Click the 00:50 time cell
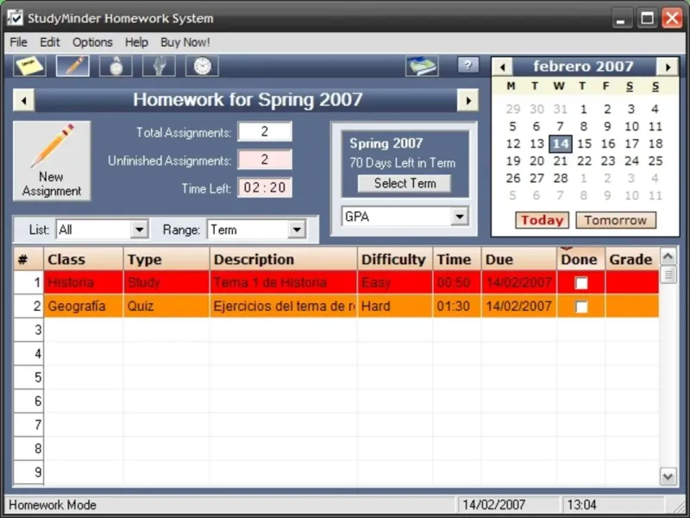690x518 pixels. coord(457,282)
